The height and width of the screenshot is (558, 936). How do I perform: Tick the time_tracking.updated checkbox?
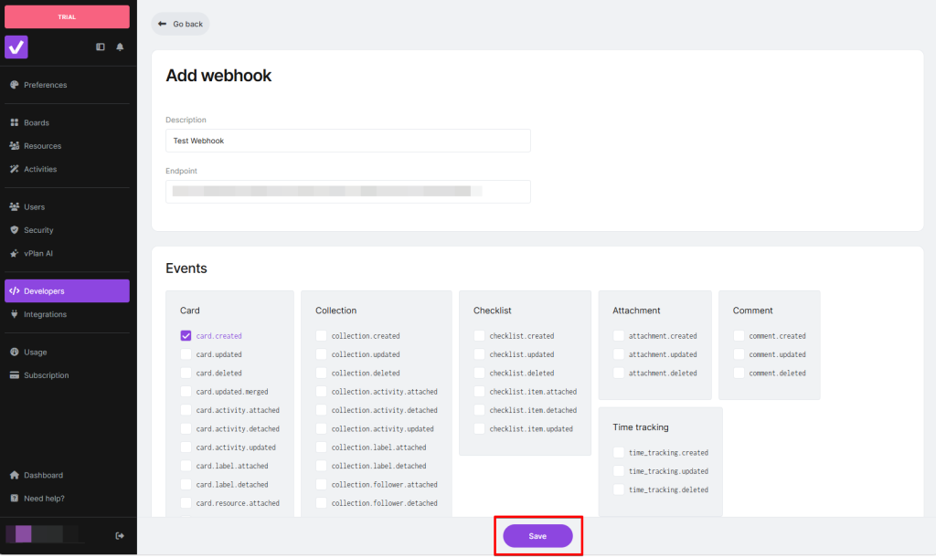tap(619, 471)
